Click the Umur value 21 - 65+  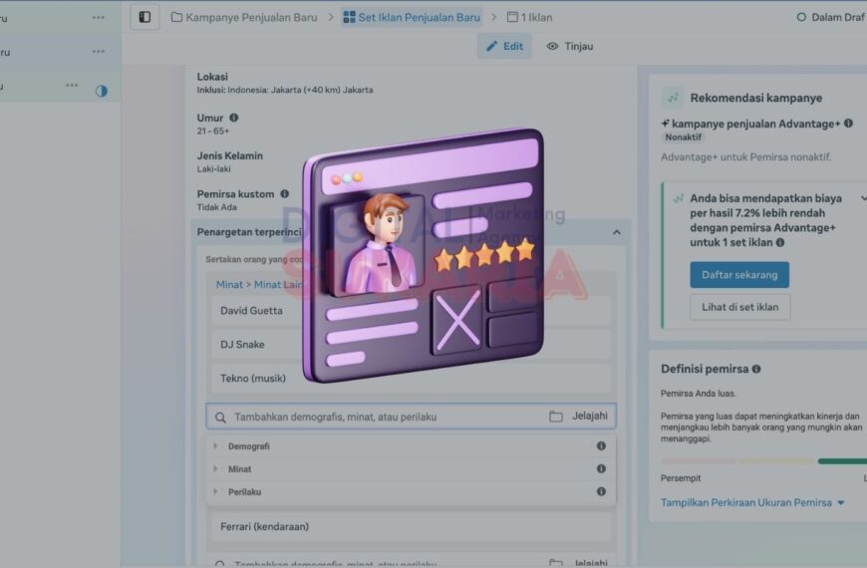click(213, 132)
